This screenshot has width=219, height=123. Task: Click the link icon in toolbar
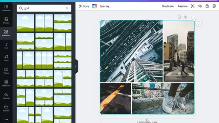coord(200,6)
